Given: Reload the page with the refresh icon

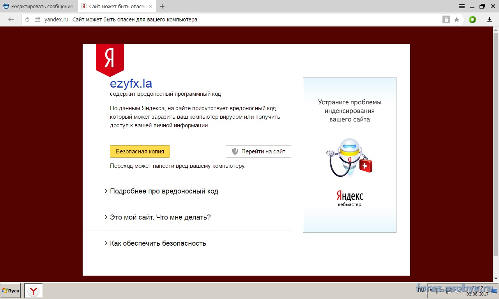Looking at the screenshot, I should 27,19.
